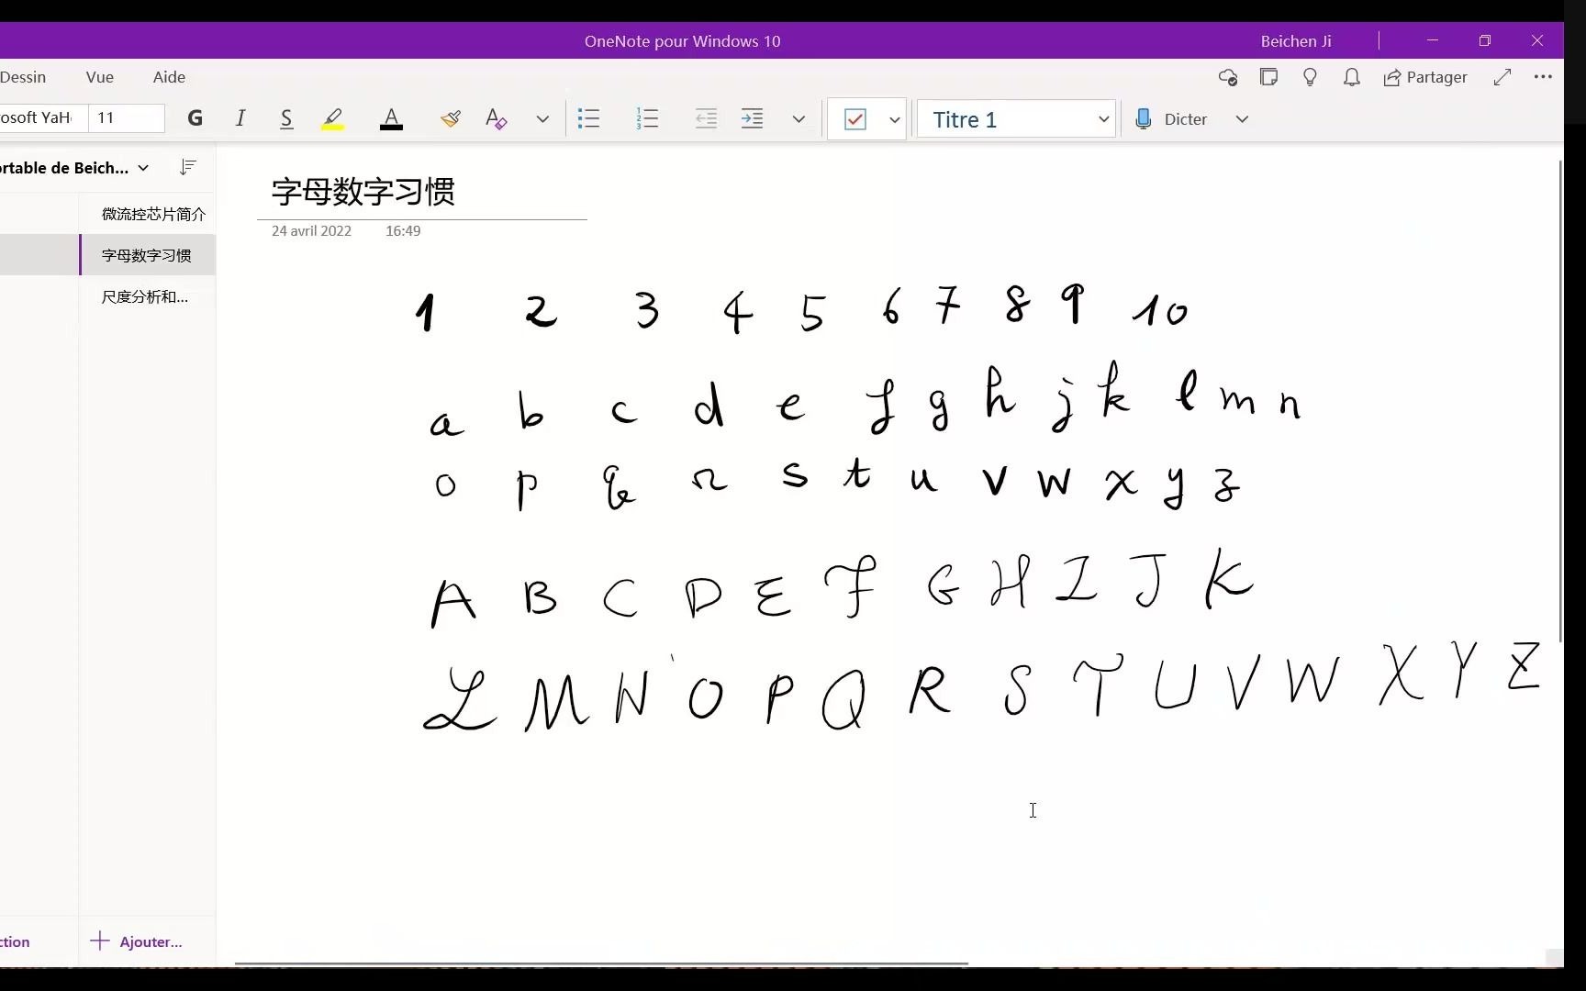
Task: Expand more font formatting options chevron
Action: pos(542,119)
